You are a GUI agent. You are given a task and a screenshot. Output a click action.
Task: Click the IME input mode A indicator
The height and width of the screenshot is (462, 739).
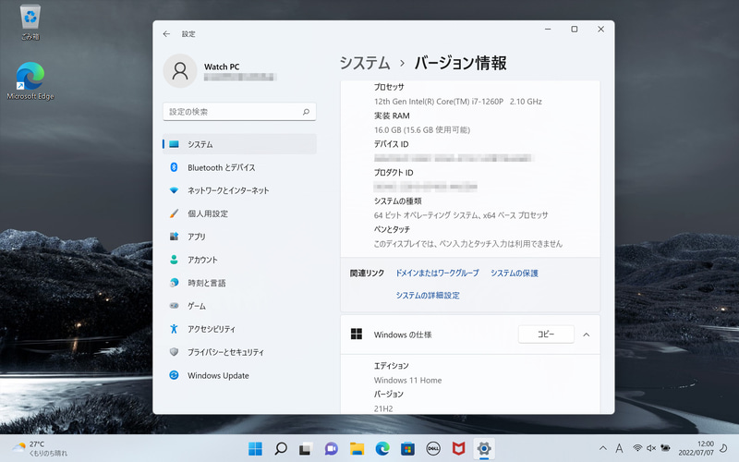pos(619,448)
